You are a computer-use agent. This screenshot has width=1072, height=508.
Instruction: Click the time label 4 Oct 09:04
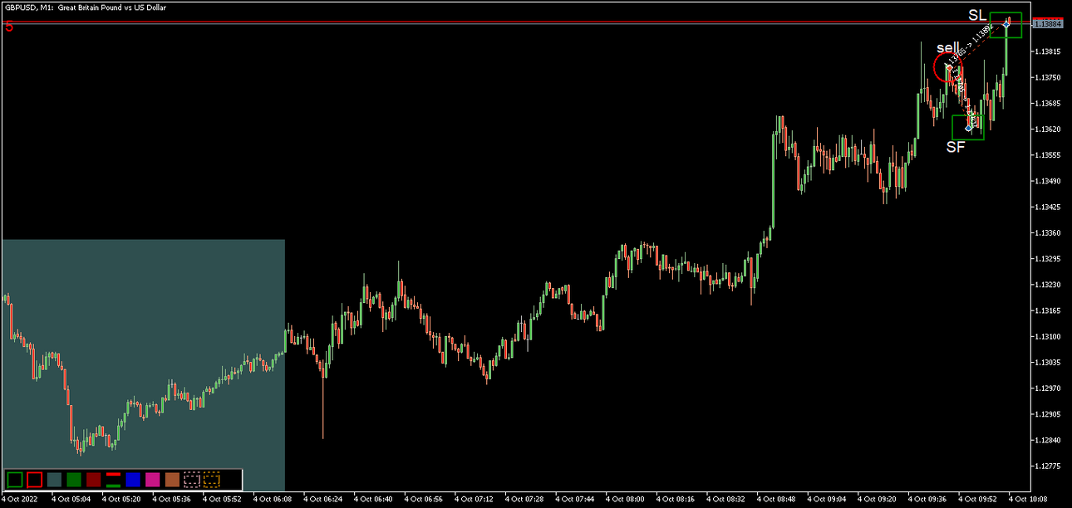(827, 500)
